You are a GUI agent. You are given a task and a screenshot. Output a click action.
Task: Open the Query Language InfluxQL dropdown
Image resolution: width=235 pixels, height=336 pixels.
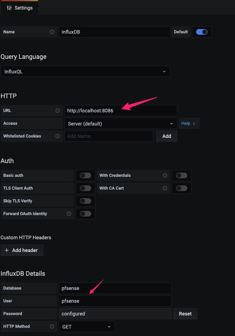point(85,72)
